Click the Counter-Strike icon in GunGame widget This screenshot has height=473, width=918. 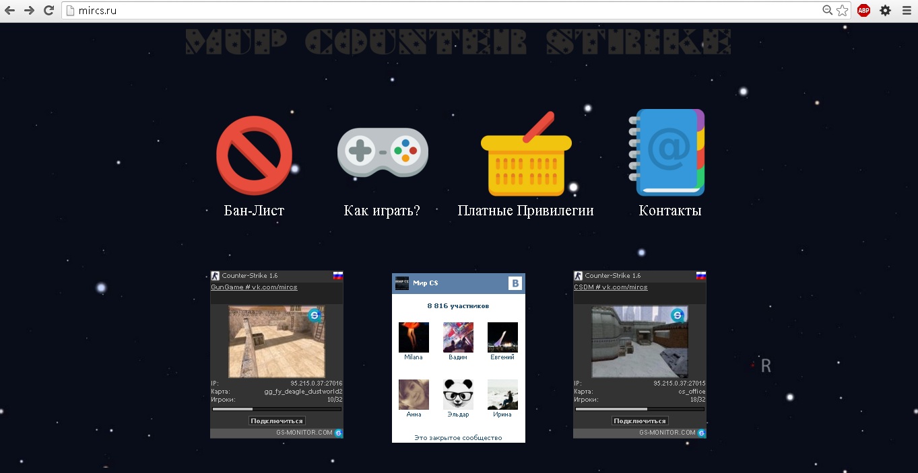coord(216,276)
